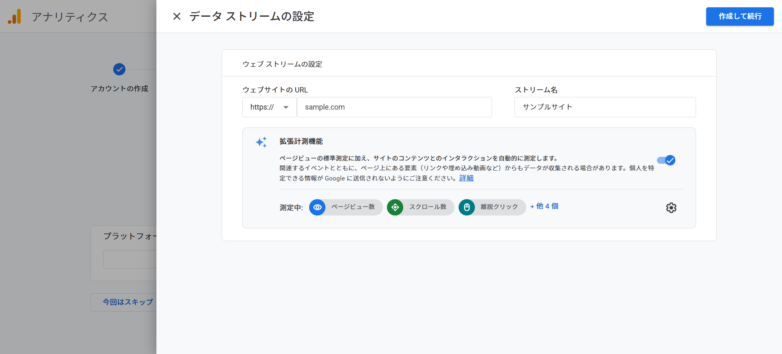Expand the + 他 4 個 measurements
Viewport: 782px width, 354px height.
coord(544,207)
